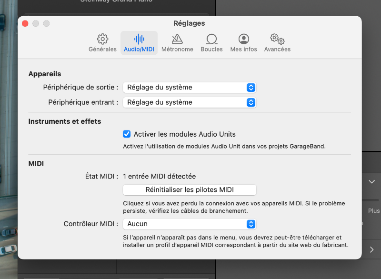Click the grey minimize button of Réglages
This screenshot has height=279, width=381.
tap(36, 23)
